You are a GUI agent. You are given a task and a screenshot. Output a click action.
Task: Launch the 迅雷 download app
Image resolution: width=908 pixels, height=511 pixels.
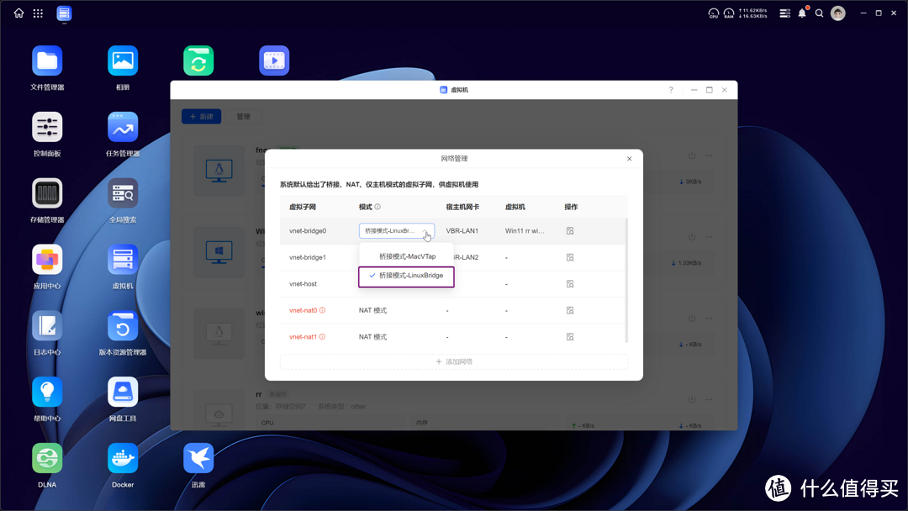pyautogui.click(x=198, y=458)
